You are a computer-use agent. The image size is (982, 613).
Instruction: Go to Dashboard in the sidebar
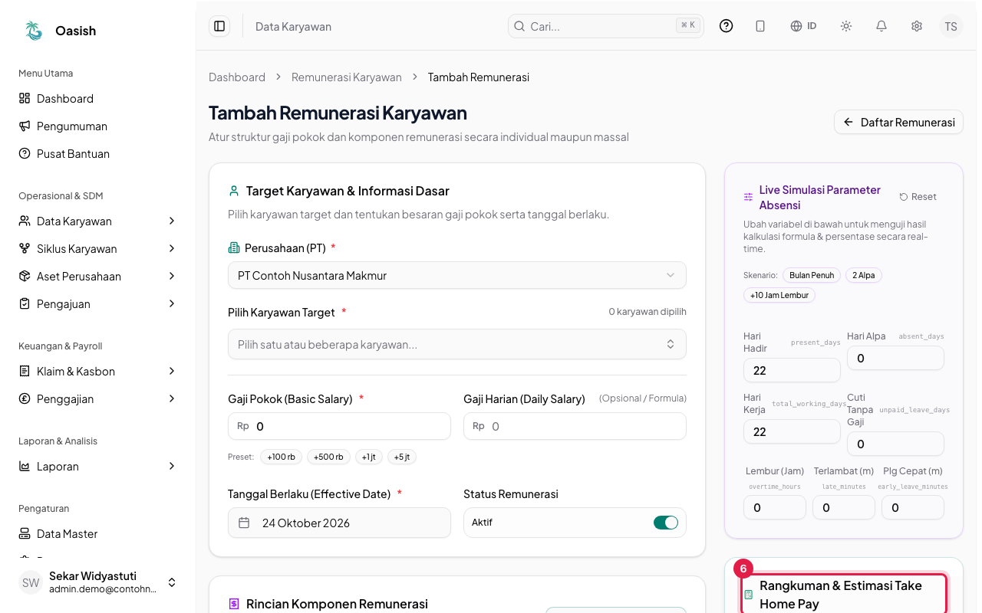[97, 98]
